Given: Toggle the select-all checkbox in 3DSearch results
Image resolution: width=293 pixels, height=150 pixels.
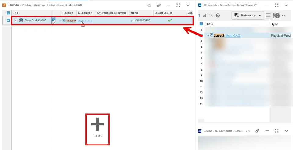Looking at the screenshot, I should point(201,24).
